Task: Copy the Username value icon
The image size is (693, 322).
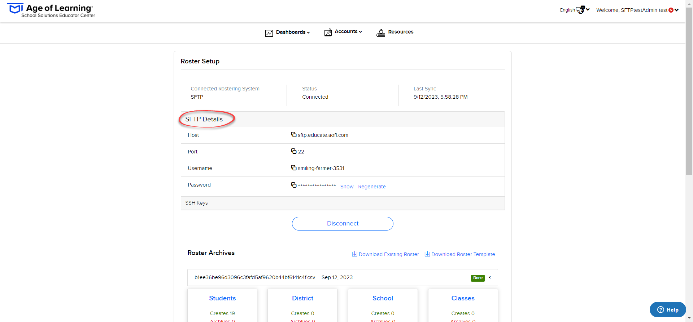Action: 294,168
